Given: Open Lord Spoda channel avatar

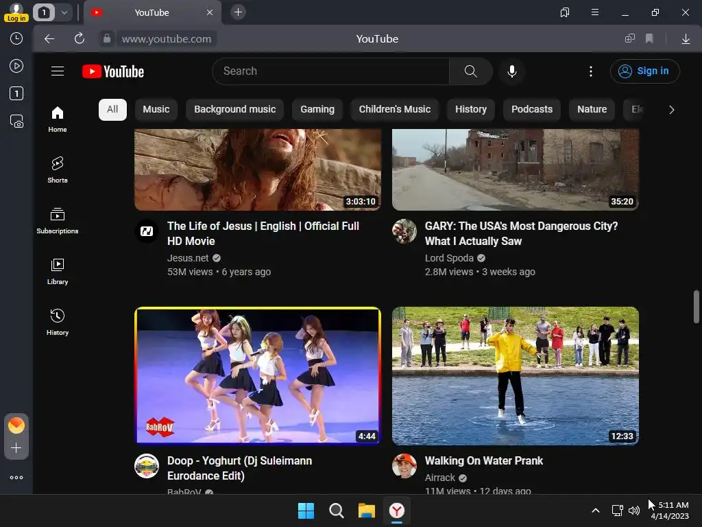Looking at the screenshot, I should click(404, 231).
